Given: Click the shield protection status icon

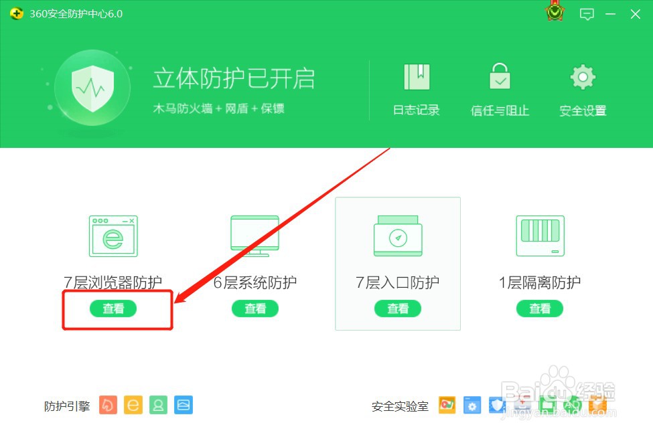Looking at the screenshot, I should pyautogui.click(x=92, y=88).
